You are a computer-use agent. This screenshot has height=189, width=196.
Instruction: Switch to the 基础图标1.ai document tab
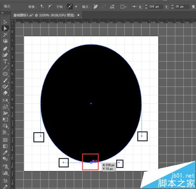44,15
